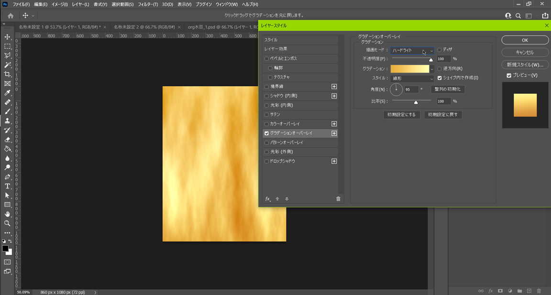Image resolution: width=551 pixels, height=295 pixels.
Task: Select the Eyedropper tool
Action: pyautogui.click(x=7, y=93)
